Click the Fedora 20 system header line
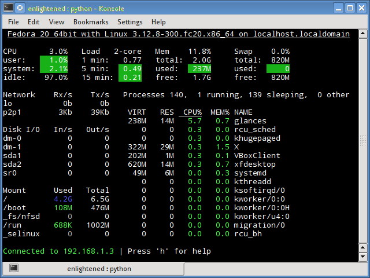 179,34
